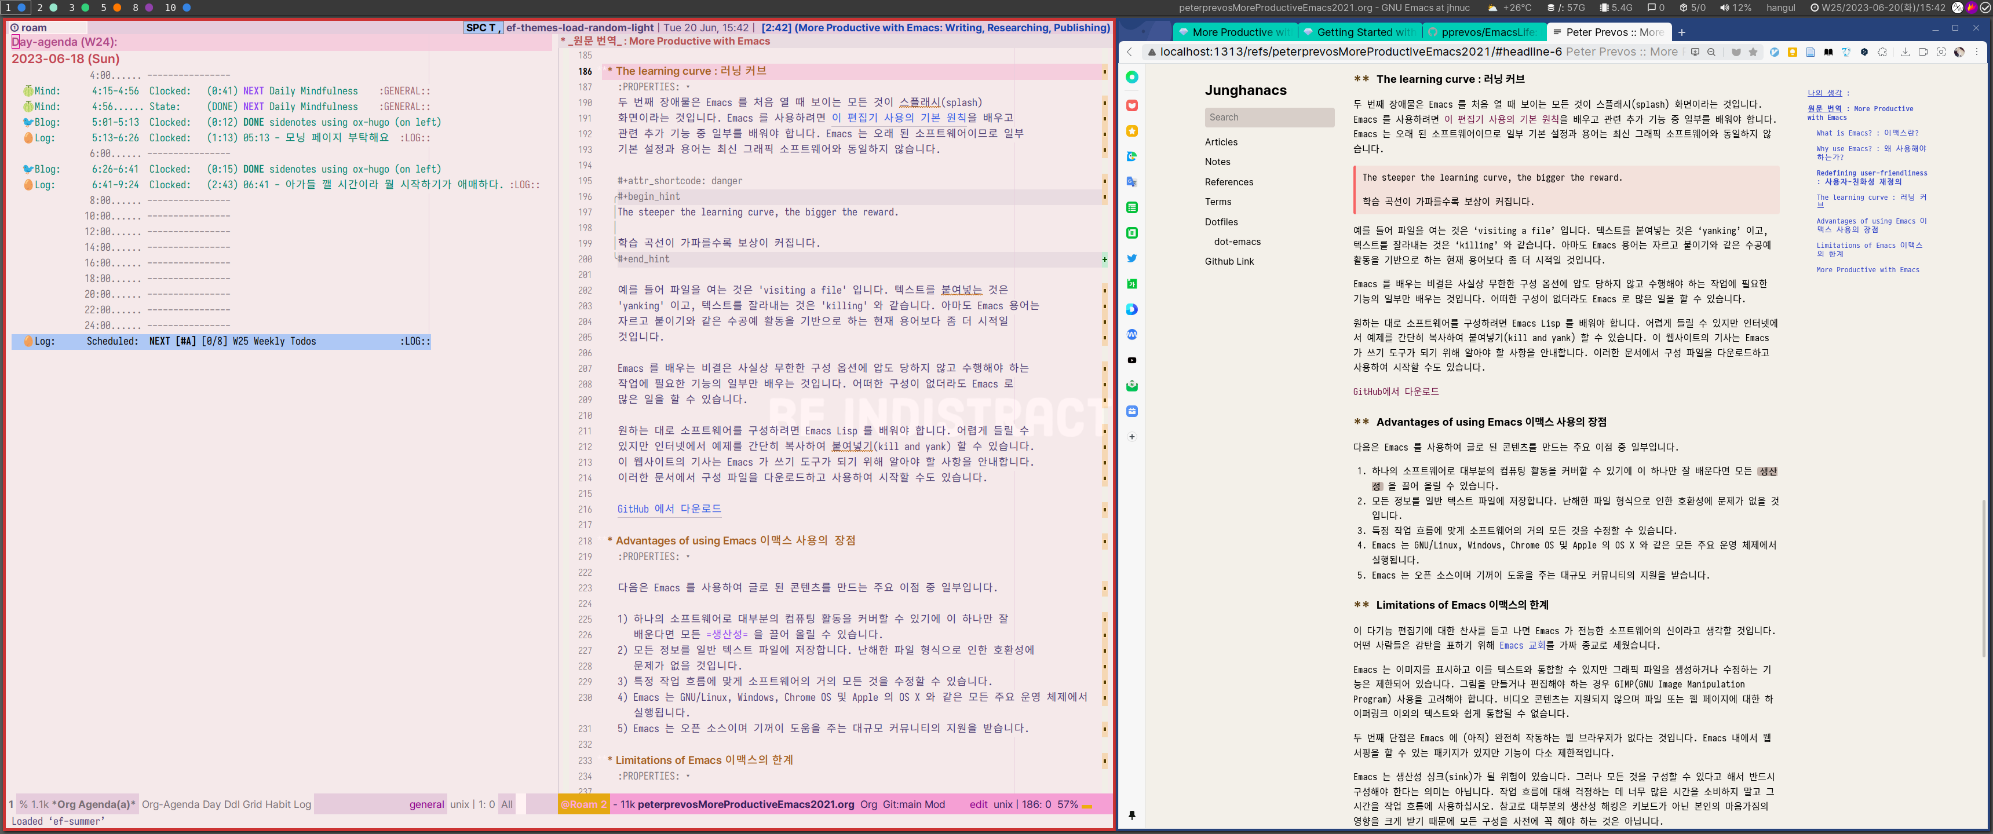Open the extensions puzzle icon
This screenshot has width=1993, height=834.
[1882, 52]
